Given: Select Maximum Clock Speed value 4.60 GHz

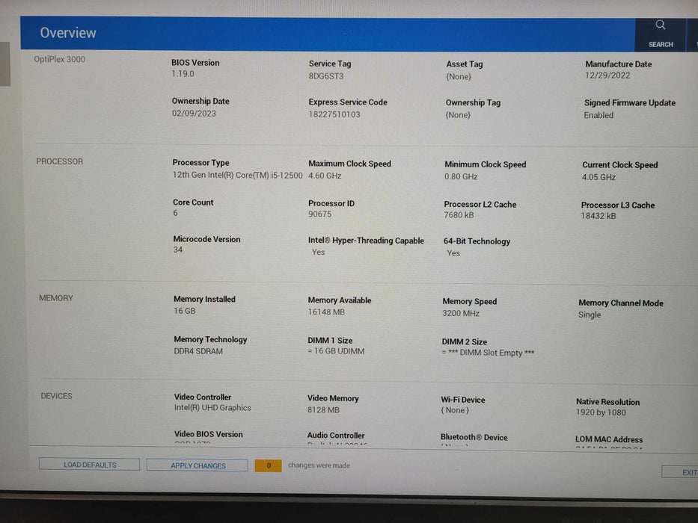Looking at the screenshot, I should [325, 176].
